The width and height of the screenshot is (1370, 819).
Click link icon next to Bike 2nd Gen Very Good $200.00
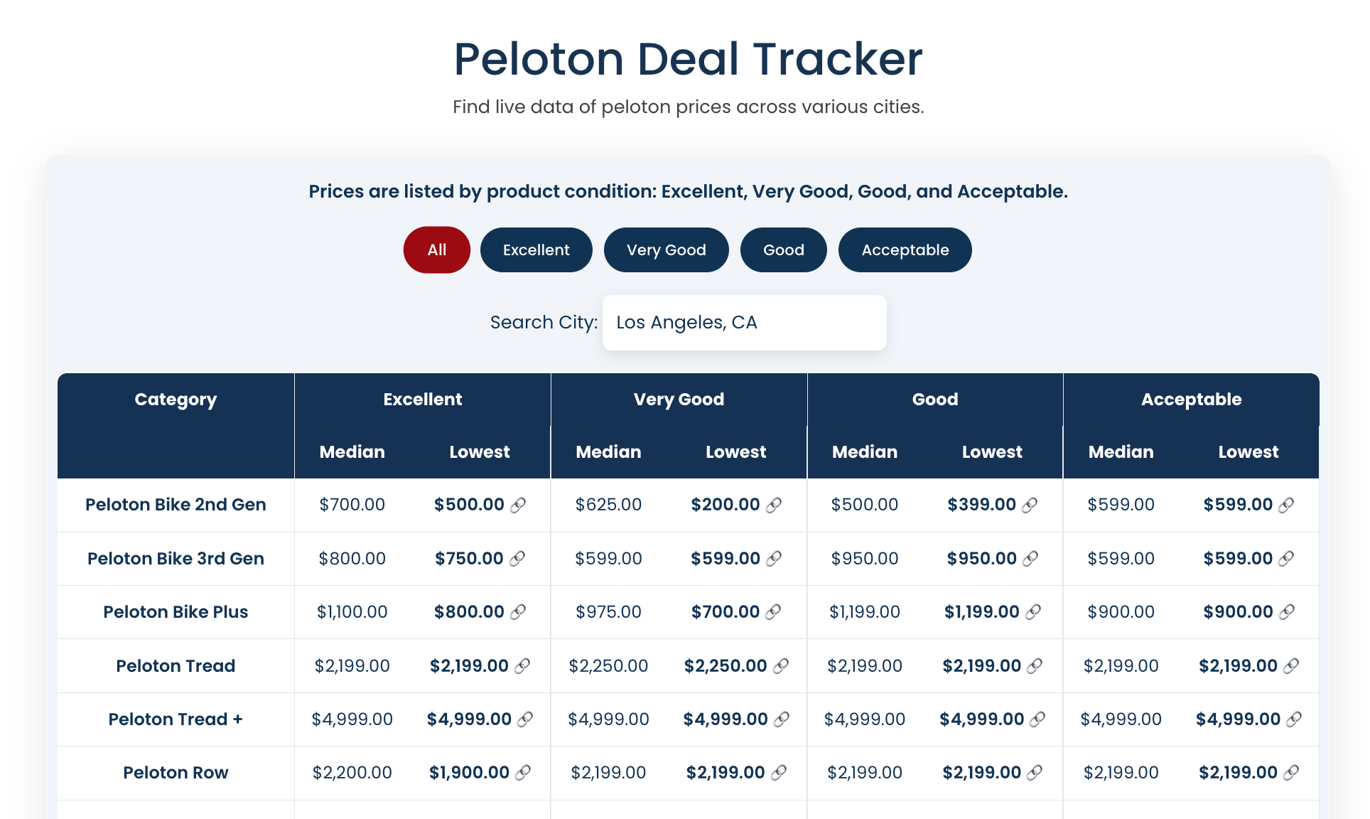pyautogui.click(x=774, y=505)
